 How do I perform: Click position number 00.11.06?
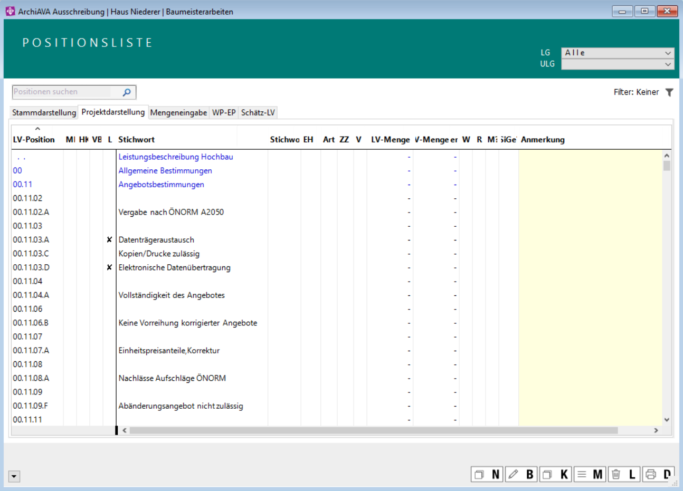[x=27, y=309]
